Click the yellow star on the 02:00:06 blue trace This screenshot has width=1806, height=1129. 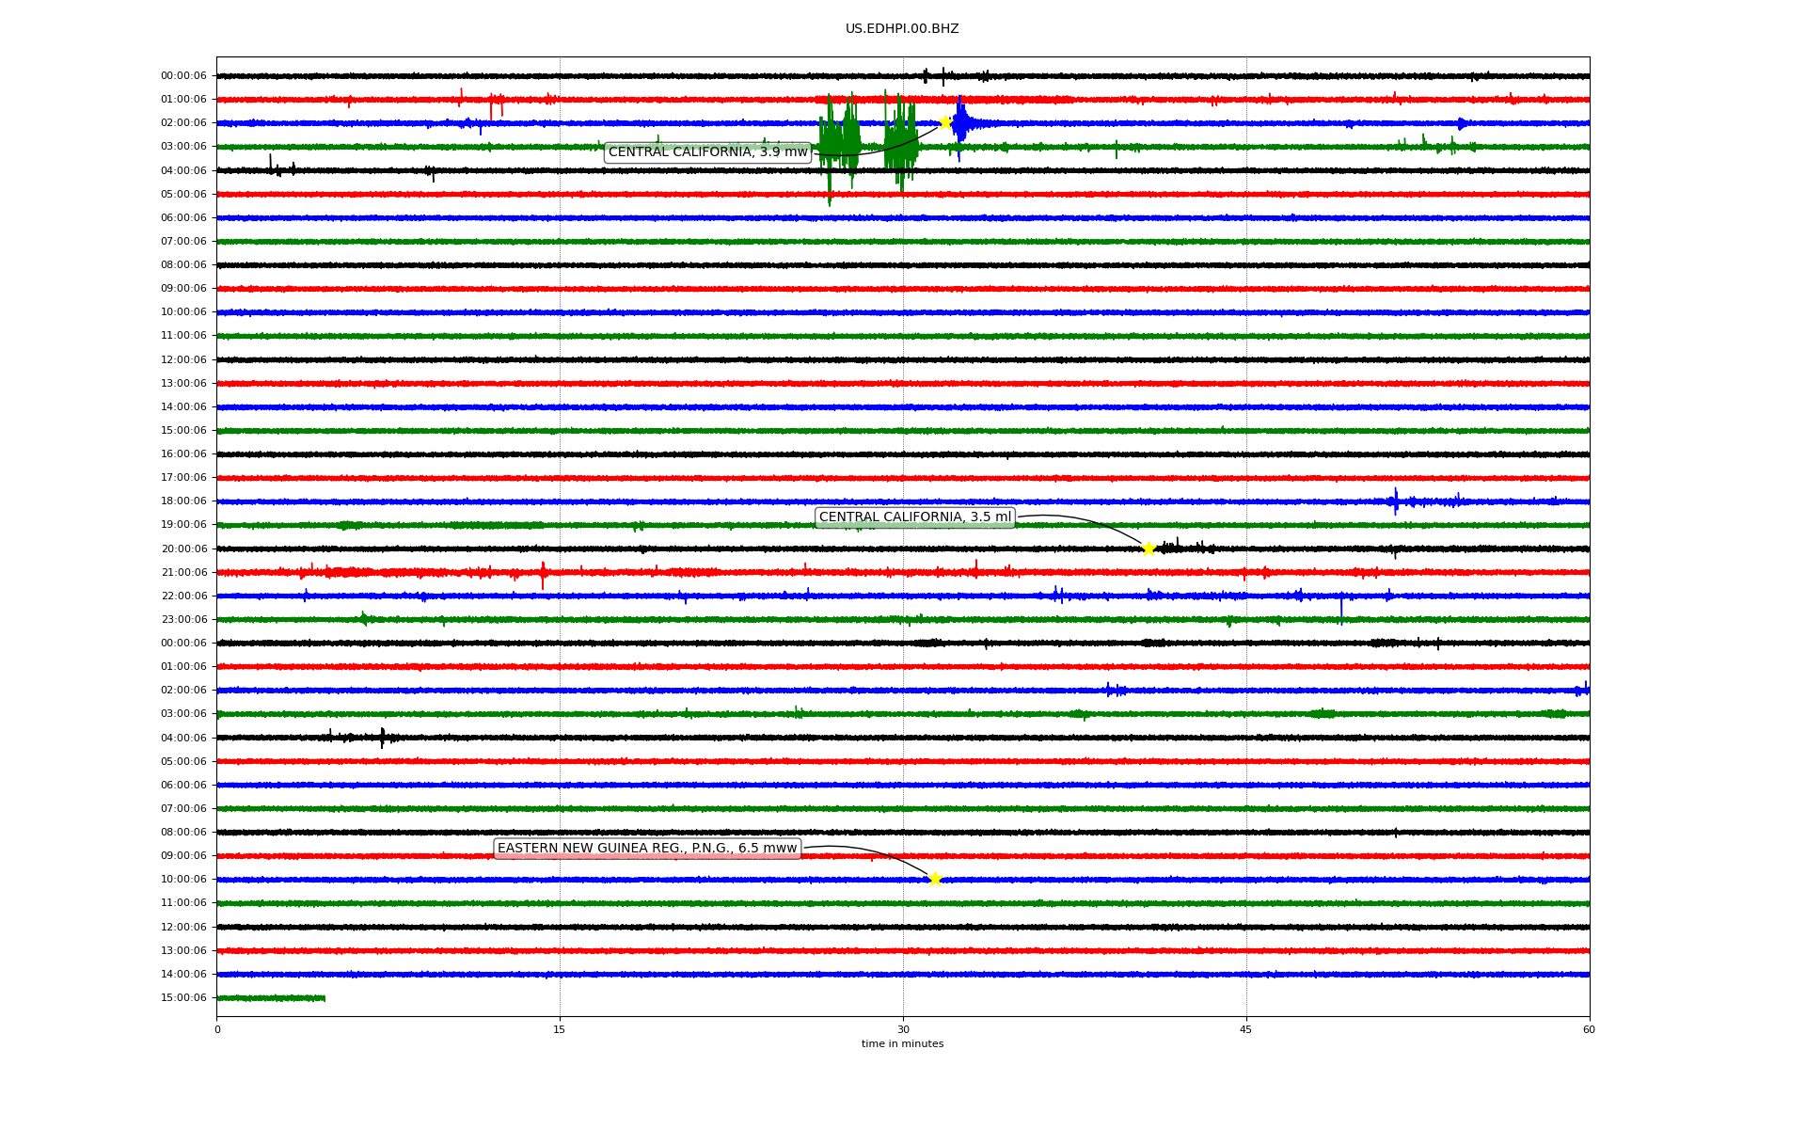[945, 122]
